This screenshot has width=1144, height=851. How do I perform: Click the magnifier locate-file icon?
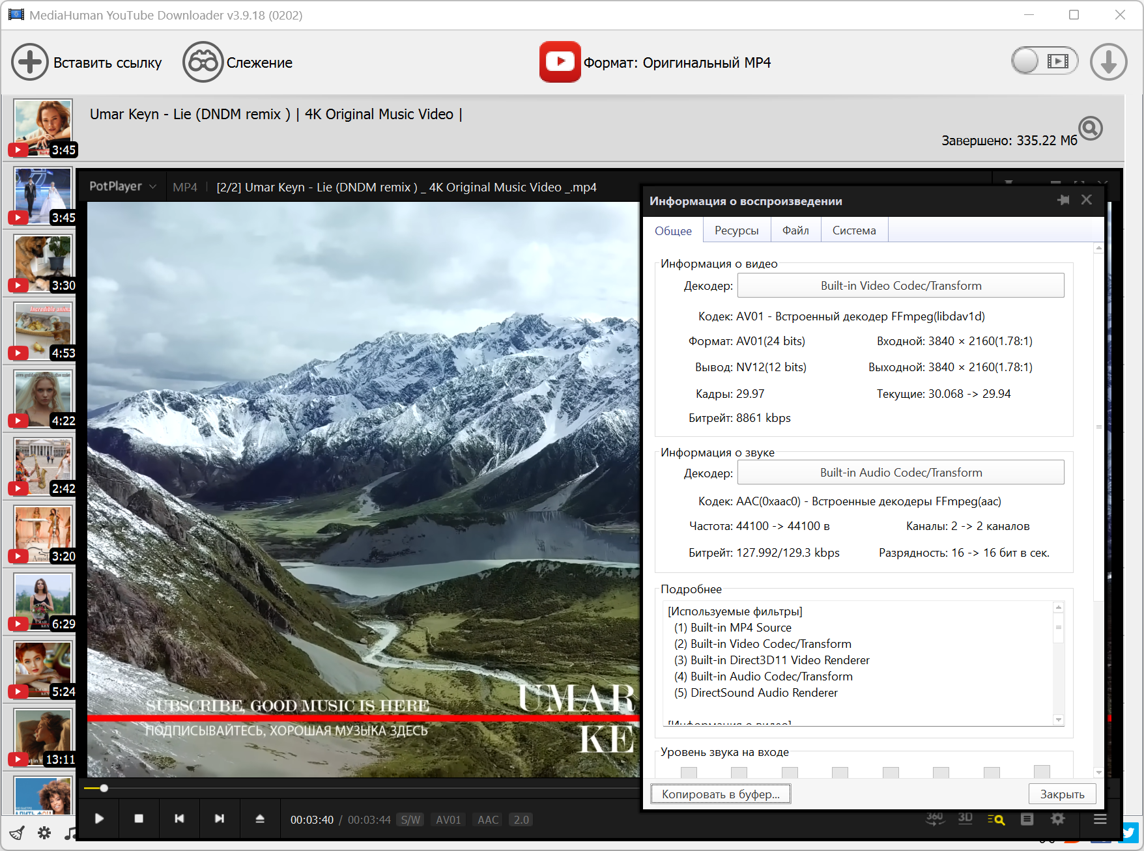[1090, 128]
